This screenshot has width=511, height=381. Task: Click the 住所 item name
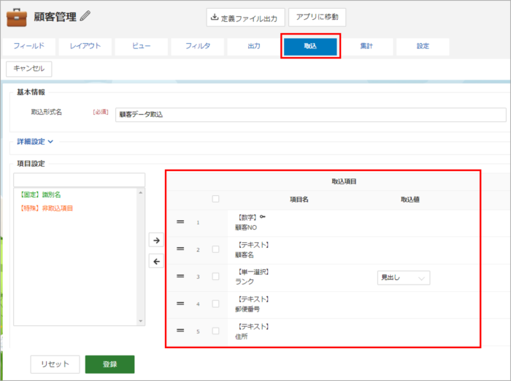[x=242, y=336]
